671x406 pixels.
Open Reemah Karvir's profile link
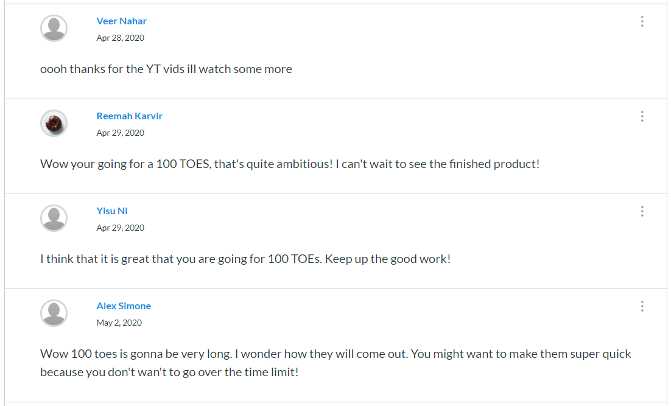coord(129,116)
